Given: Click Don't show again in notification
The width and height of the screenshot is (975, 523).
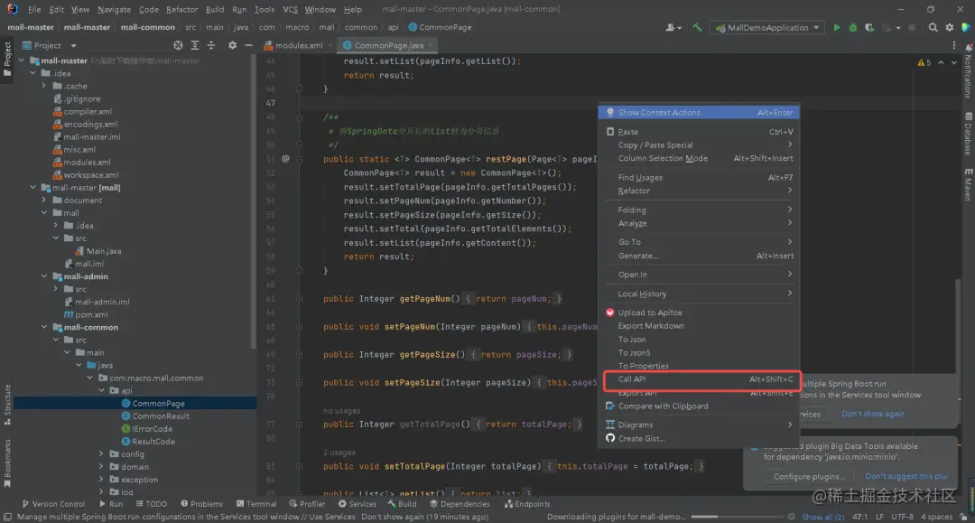Looking at the screenshot, I should click(872, 415).
